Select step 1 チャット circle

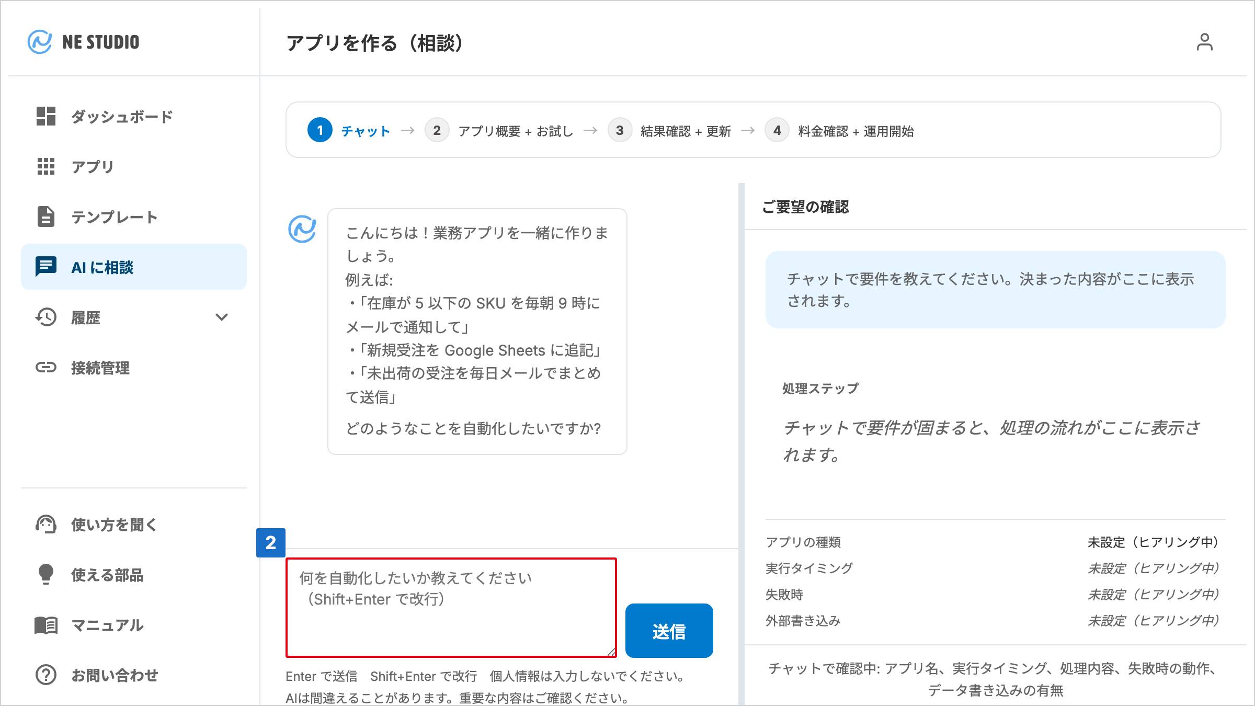(x=320, y=130)
